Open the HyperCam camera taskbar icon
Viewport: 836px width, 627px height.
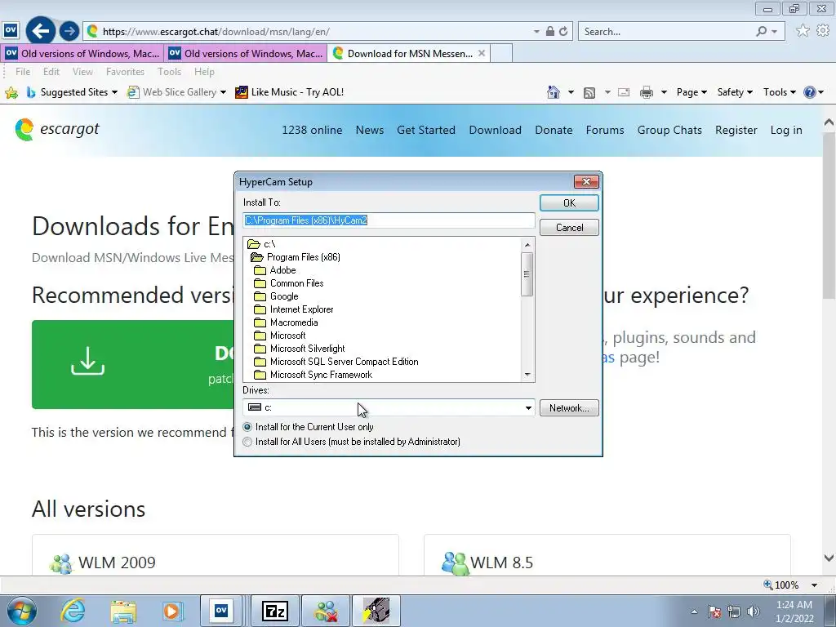point(376,611)
